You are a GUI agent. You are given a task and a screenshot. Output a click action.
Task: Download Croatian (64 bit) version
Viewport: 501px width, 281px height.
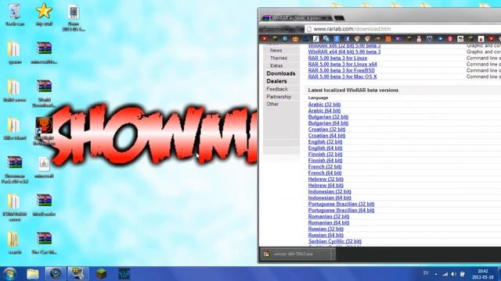[x=326, y=136]
